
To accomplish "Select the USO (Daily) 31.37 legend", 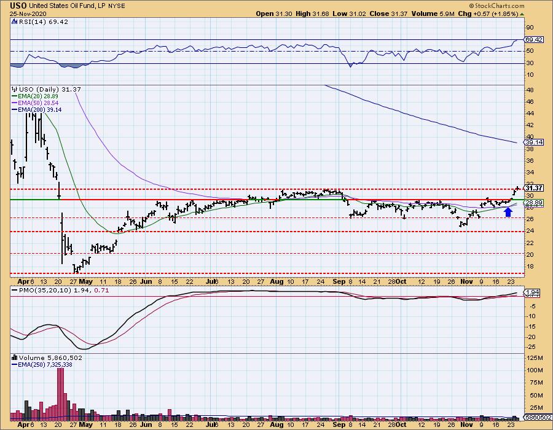I will pos(50,90).
